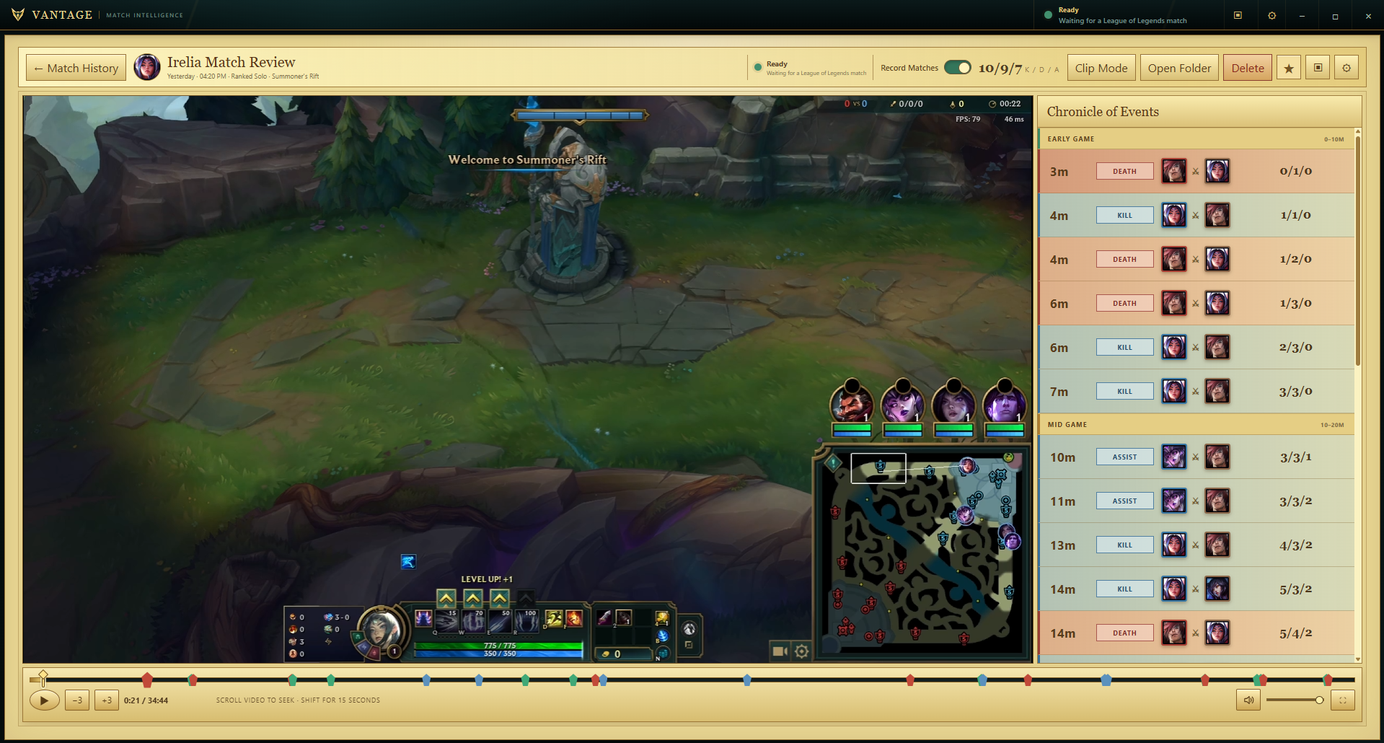The height and width of the screenshot is (743, 1384).
Task: Select the 4m KILL event 1/1/0
Action: coord(1196,215)
